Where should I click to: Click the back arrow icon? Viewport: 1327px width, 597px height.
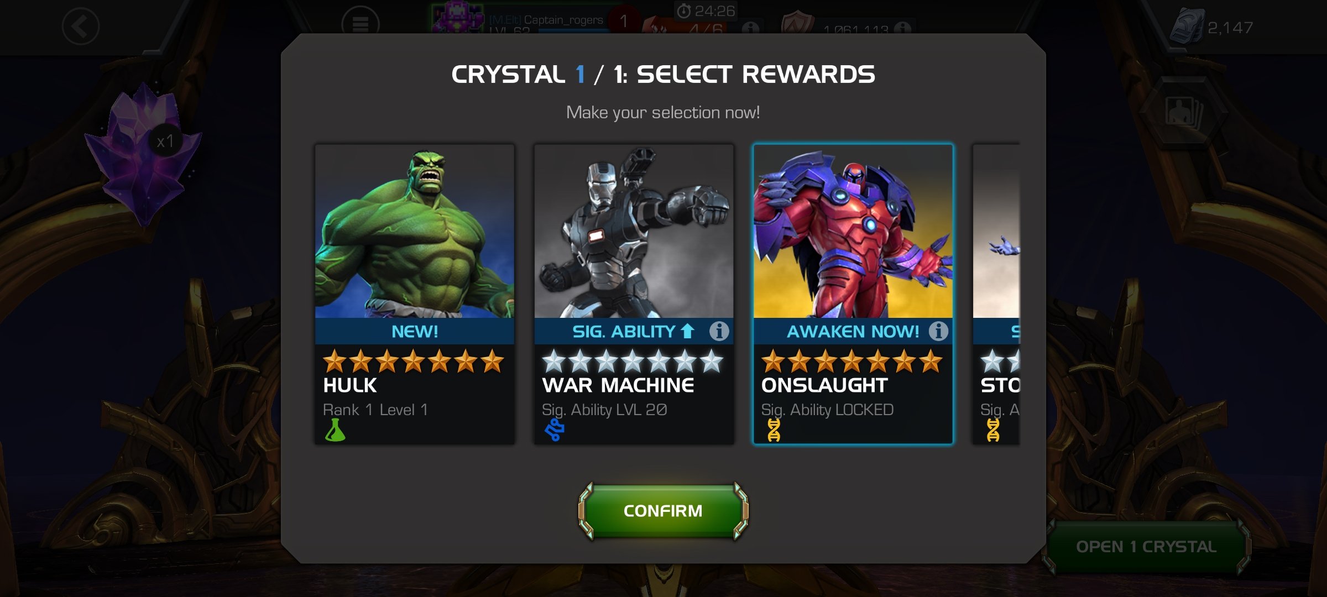point(81,26)
